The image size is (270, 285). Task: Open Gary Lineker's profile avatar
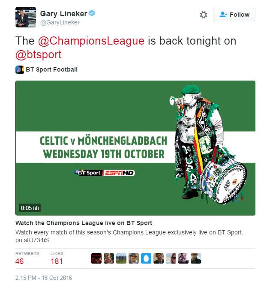coord(26,17)
